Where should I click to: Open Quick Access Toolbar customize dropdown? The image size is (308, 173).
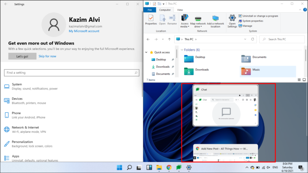pyautogui.click(x=164, y=4)
